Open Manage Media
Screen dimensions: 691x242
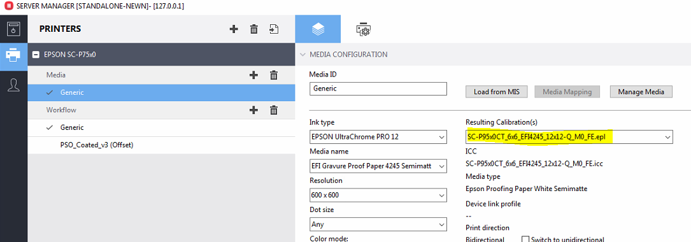(x=641, y=92)
